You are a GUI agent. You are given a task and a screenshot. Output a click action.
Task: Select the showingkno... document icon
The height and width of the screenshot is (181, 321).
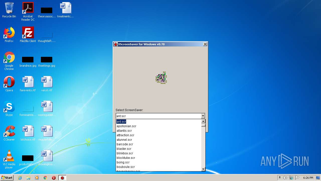point(47,158)
